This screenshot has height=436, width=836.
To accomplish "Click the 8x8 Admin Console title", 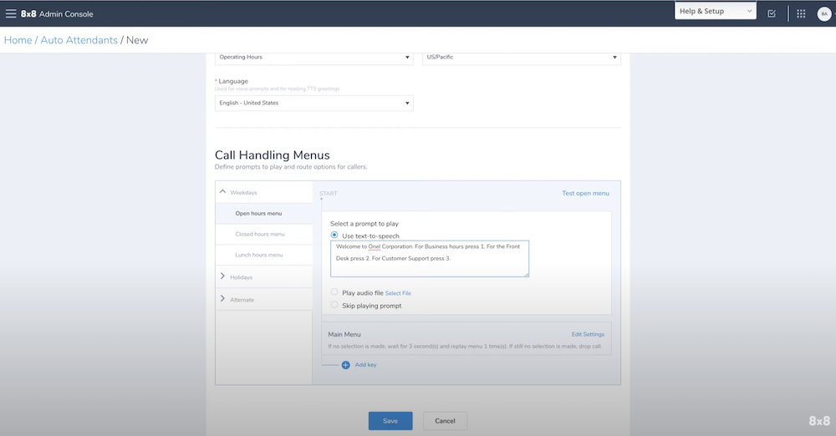I will [x=57, y=14].
